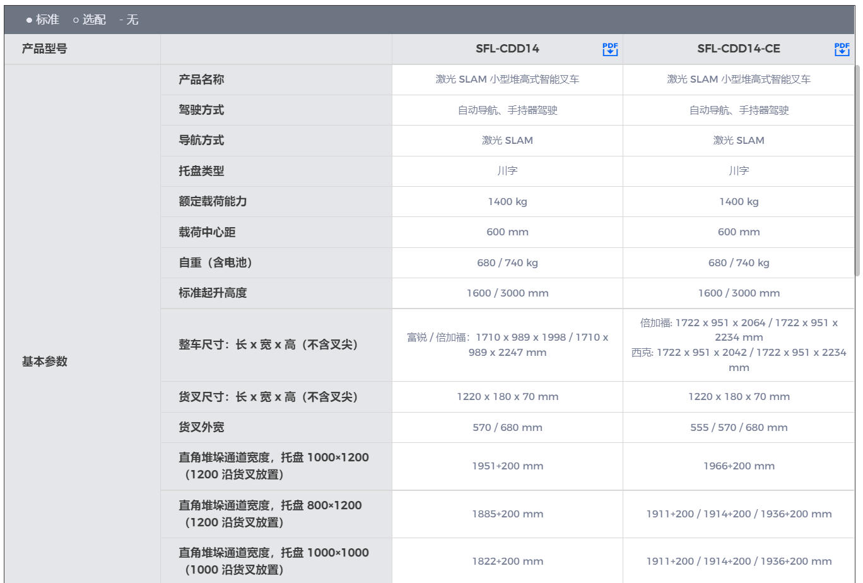Screen dimensions: 863x583
Task: Select the SFL-CDD14-CE column header
Action: (738, 49)
